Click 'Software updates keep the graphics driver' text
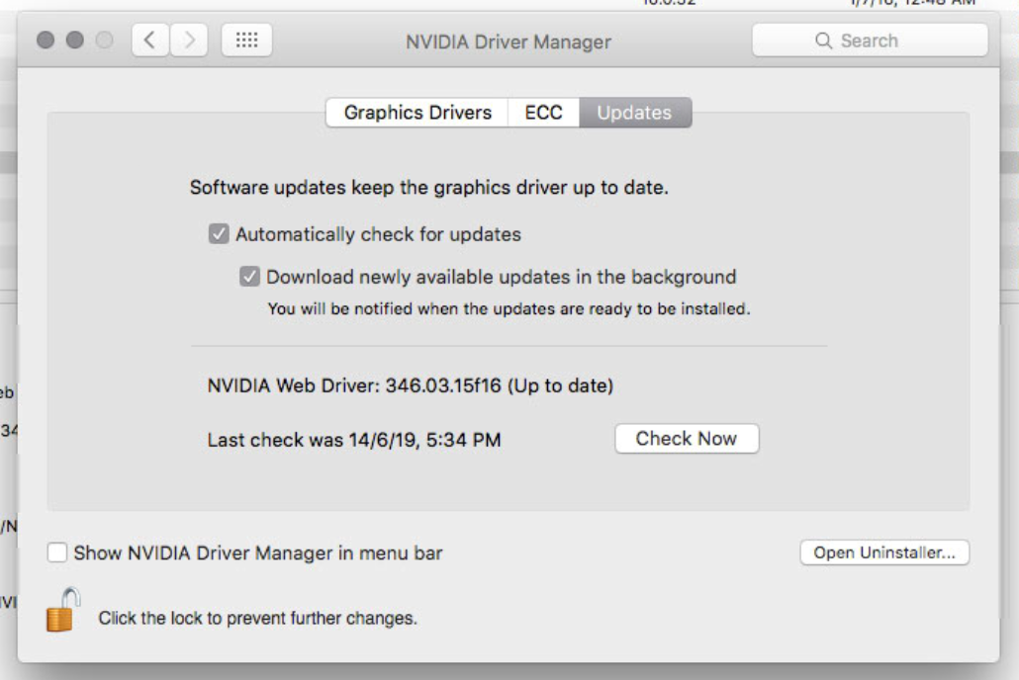Screen dimensions: 1019x680 pos(429,188)
